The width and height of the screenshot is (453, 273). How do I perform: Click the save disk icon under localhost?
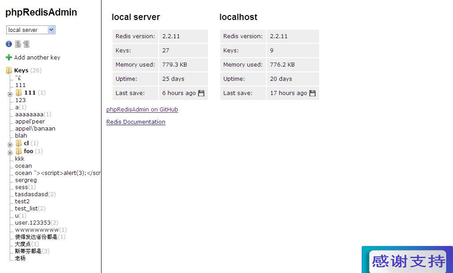(312, 93)
